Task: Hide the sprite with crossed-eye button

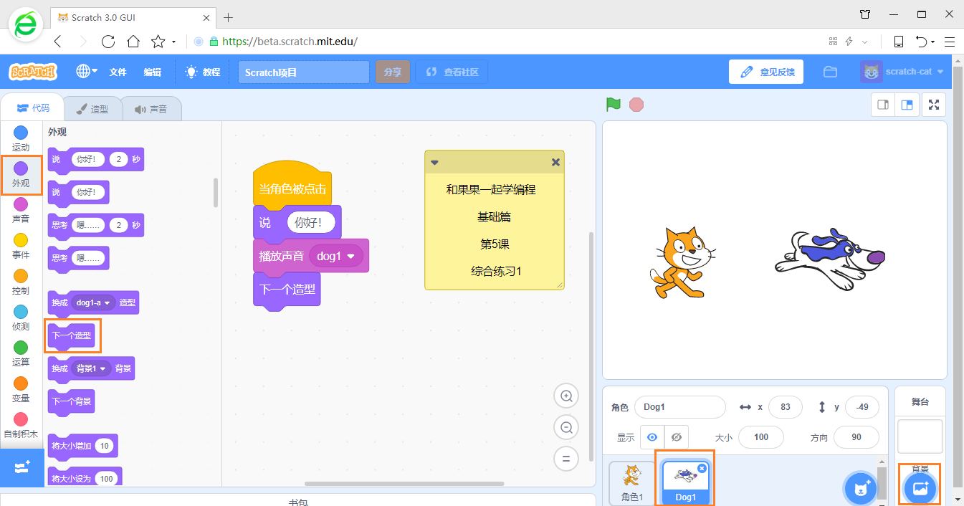Action: [676, 437]
